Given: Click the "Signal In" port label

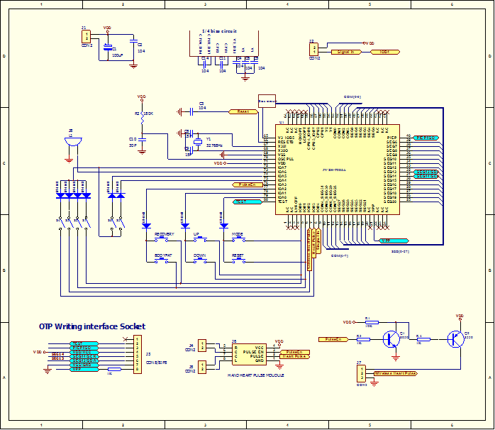Looking at the screenshot, I should coord(346,52).
